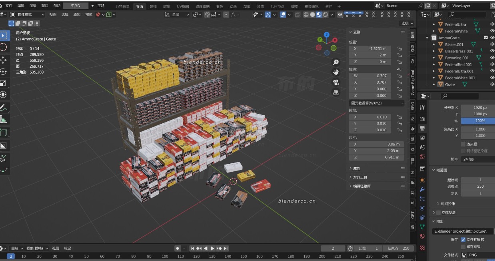
Task: Jump to the timeline end frame button
Action: click(226, 248)
